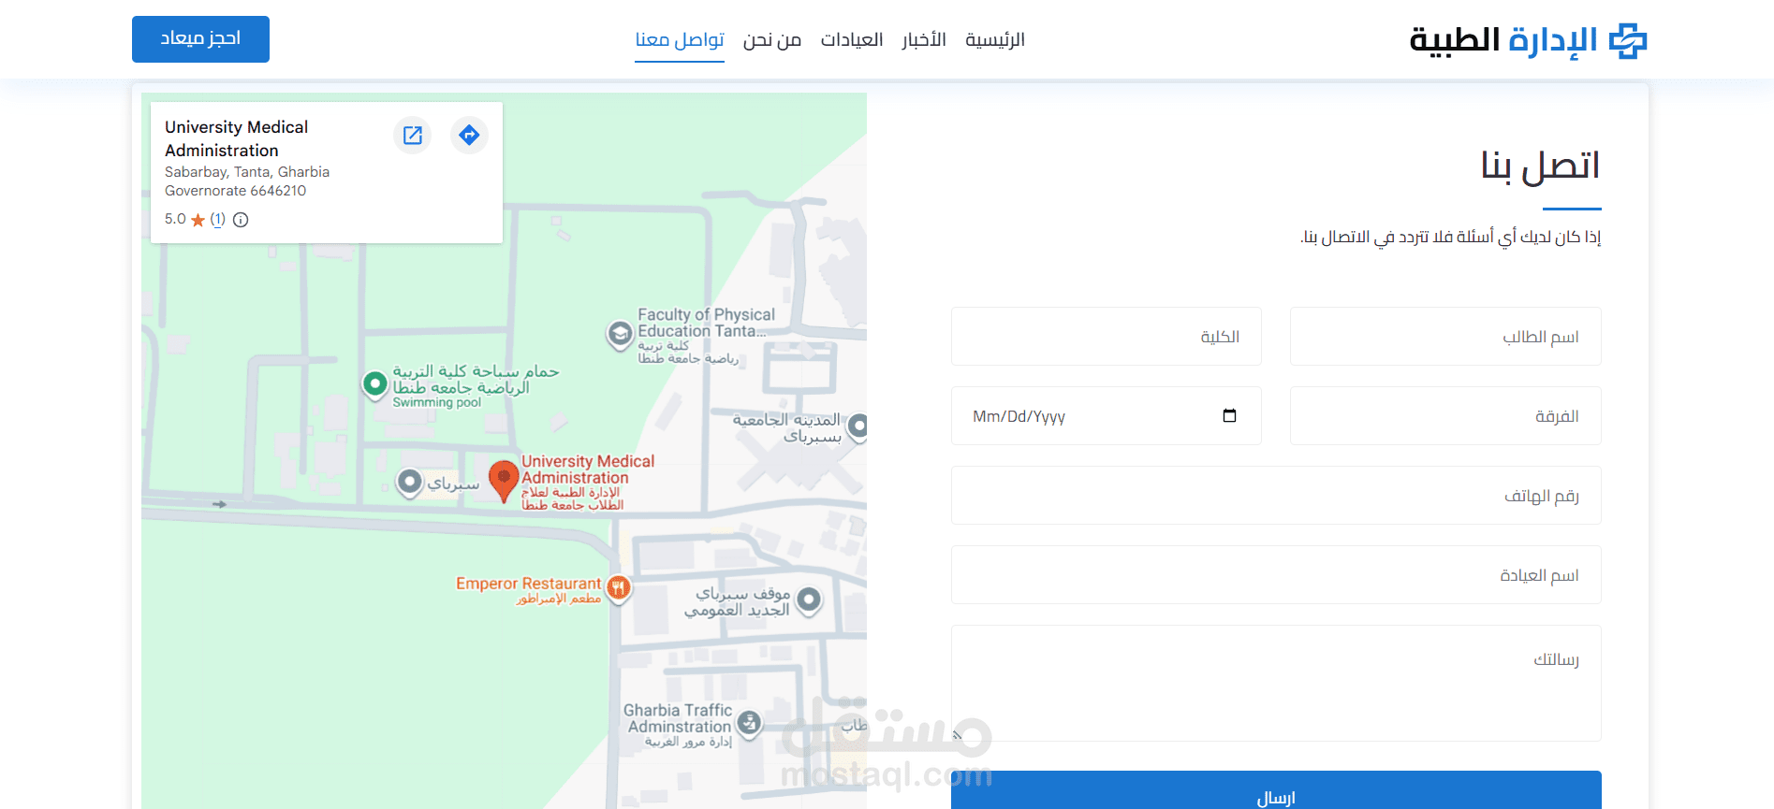Click the Mm/Dd/Yyyy date field
The image size is (1774, 809).
(x=1107, y=416)
